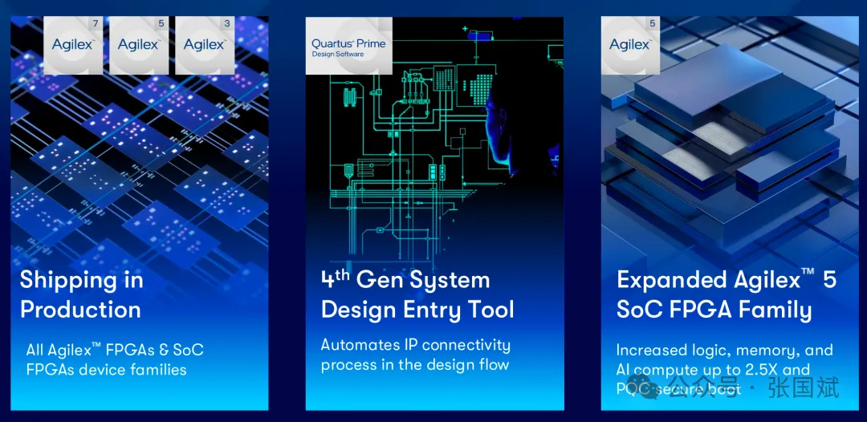The width and height of the screenshot is (867, 422).
Task: Click the Agilex 5 badge on the right card
Action: coord(630,45)
